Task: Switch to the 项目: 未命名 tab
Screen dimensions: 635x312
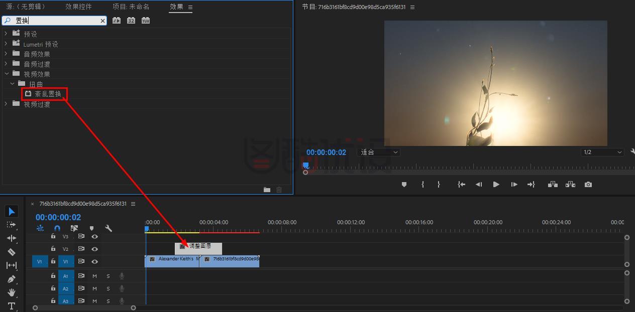Action: click(x=131, y=7)
